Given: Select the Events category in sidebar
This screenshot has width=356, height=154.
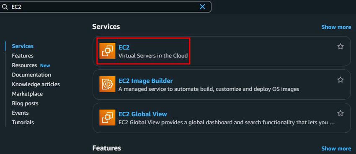Looking at the screenshot, I should pos(20,113).
